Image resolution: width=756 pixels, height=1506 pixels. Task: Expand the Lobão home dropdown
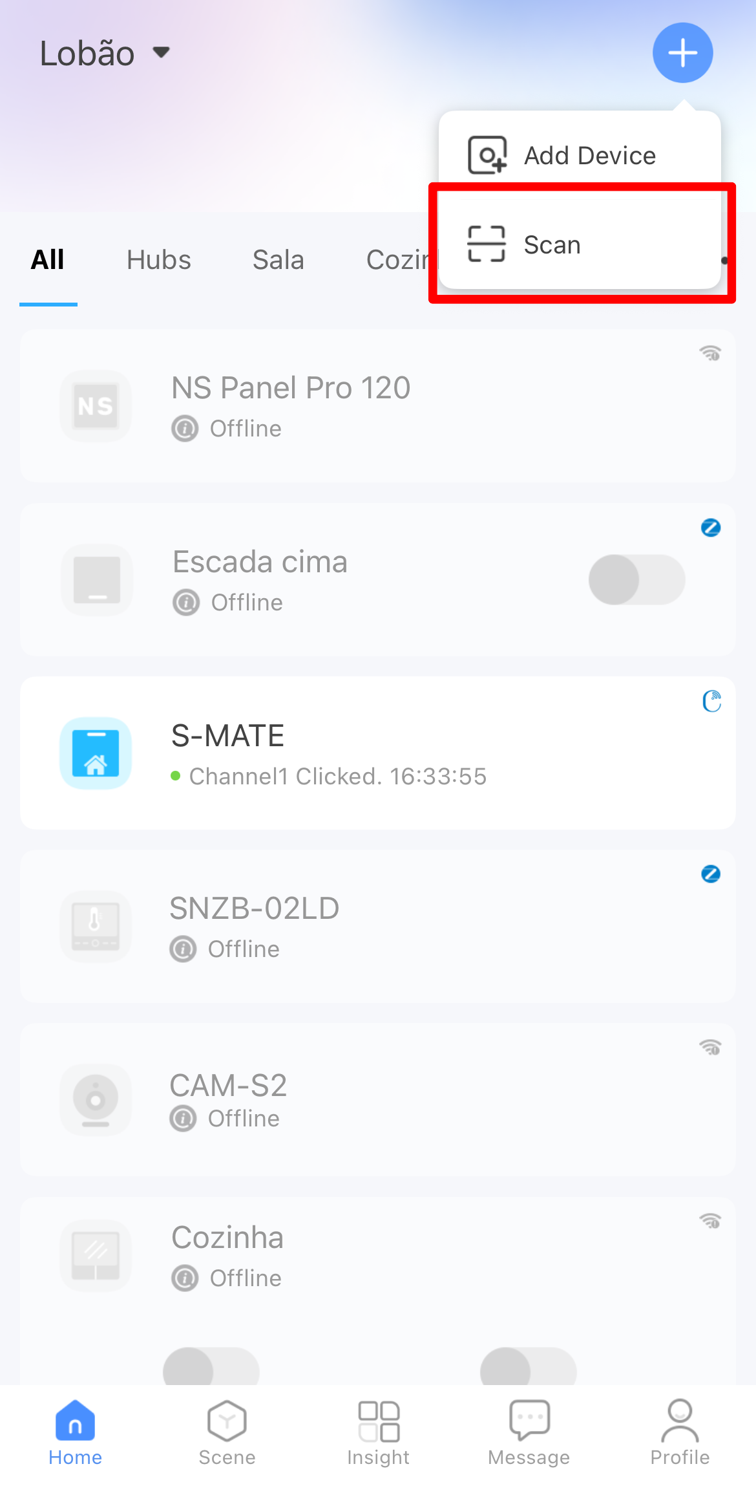point(105,53)
